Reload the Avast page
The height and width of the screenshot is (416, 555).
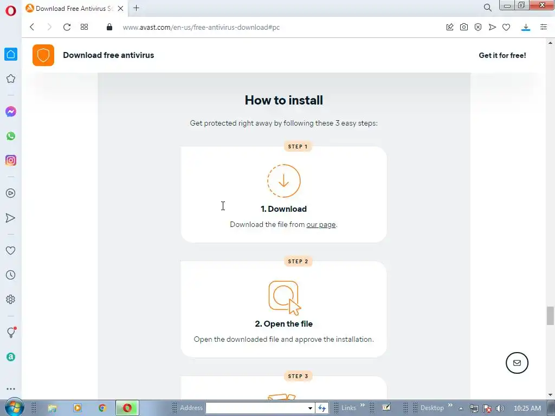point(67,27)
